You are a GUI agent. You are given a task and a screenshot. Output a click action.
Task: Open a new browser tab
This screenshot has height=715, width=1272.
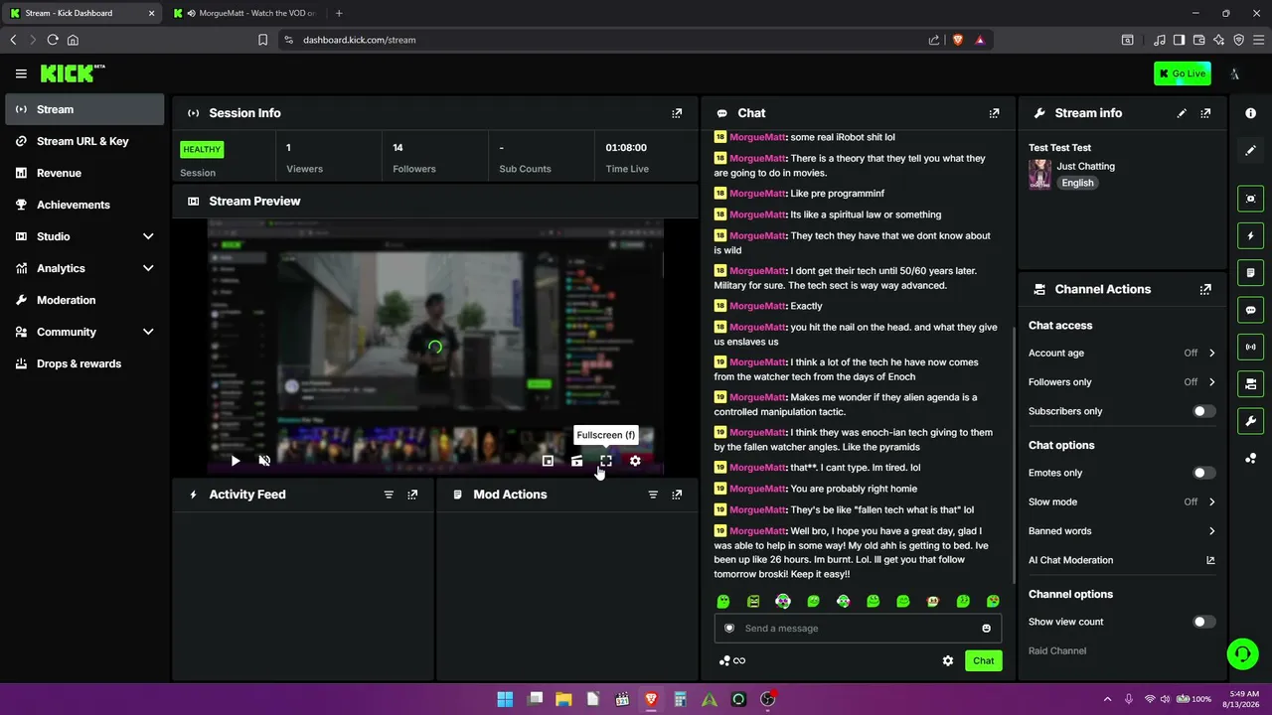click(x=339, y=13)
